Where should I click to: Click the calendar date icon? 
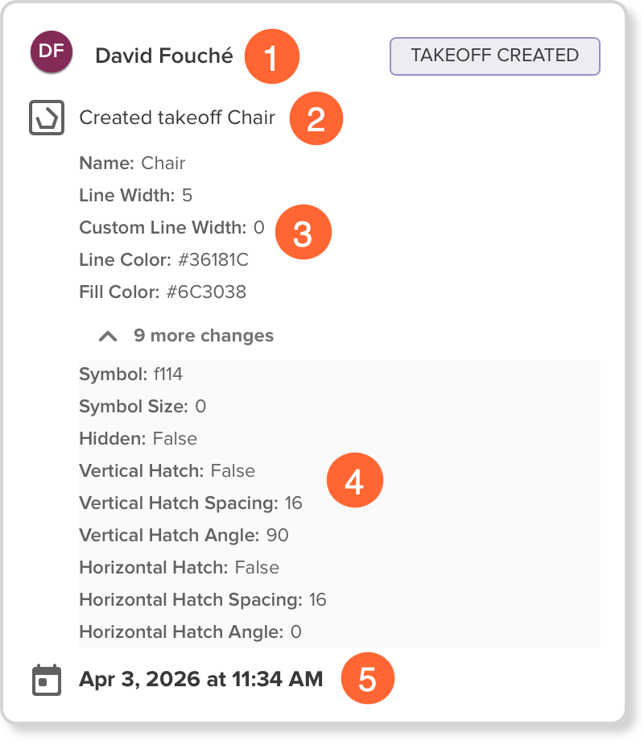(46, 680)
